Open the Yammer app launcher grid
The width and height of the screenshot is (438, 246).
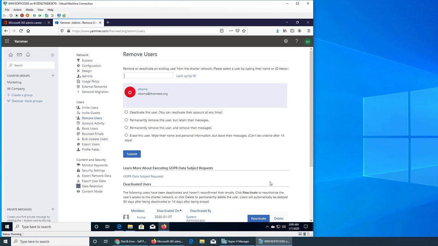coord(7,41)
